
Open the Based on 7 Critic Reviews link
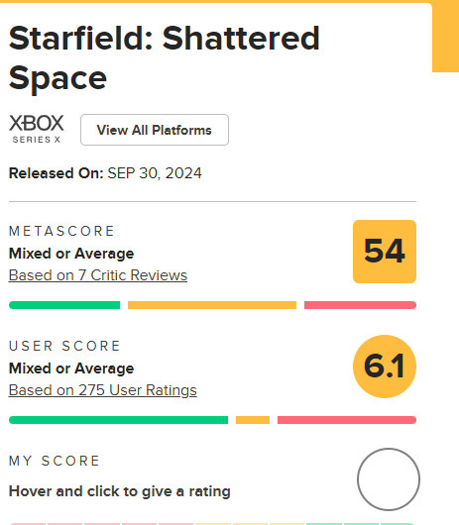point(98,275)
